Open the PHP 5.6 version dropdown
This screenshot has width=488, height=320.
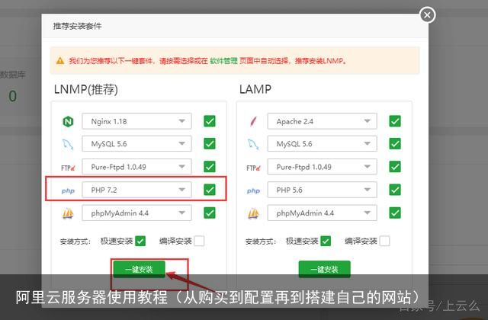[x=322, y=190]
